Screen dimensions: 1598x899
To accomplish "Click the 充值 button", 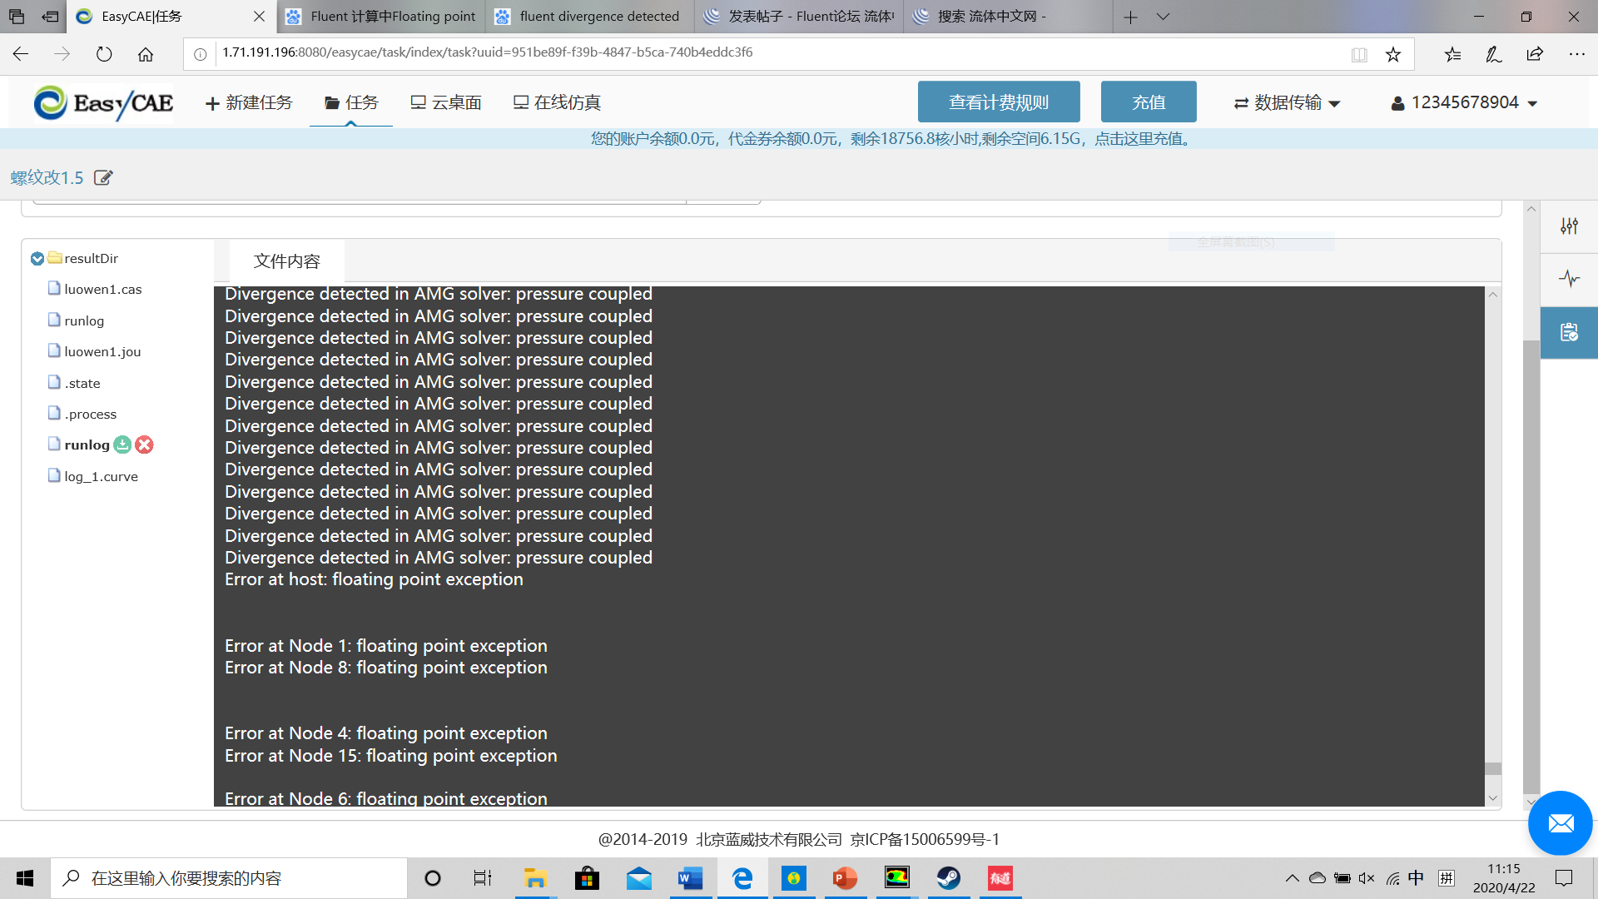I will 1148,102.
